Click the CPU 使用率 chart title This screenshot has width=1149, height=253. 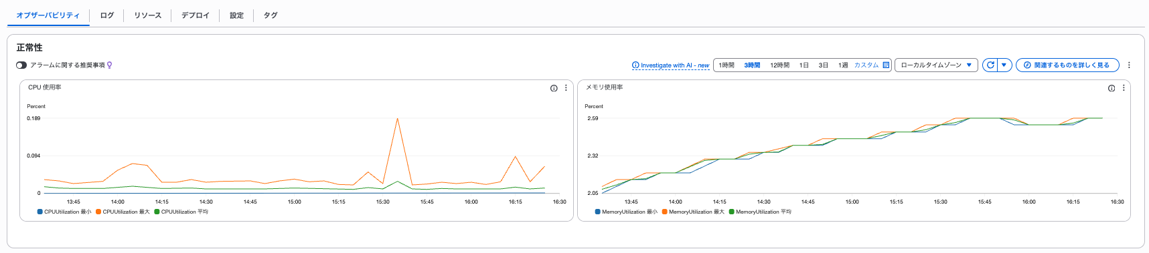coord(45,87)
